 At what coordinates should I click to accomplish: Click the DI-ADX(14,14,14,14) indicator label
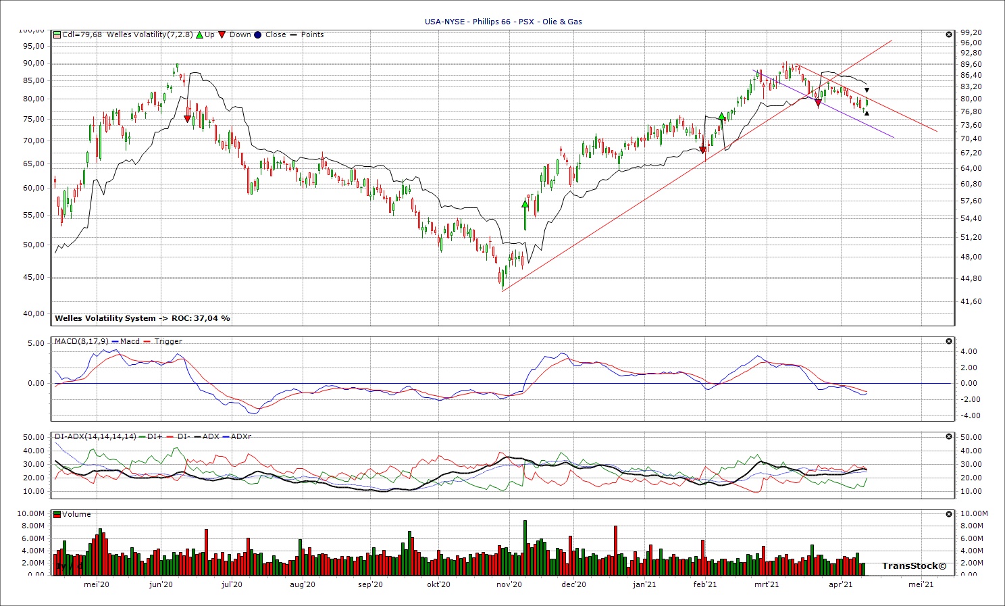95,436
